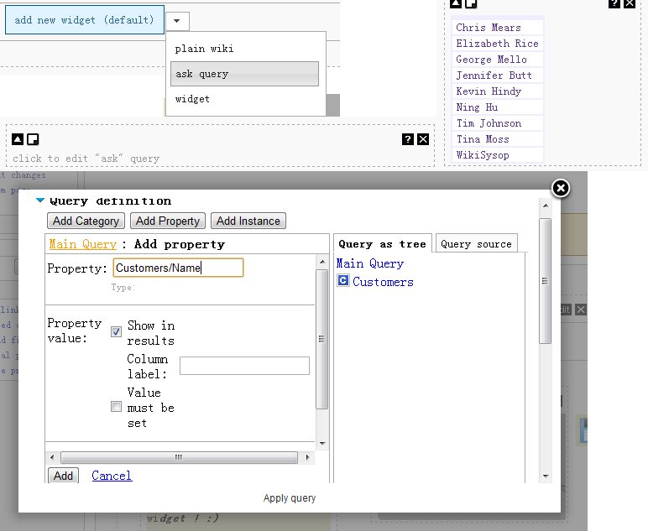Image resolution: width=648 pixels, height=531 pixels.
Task: Close the query definition dialog
Action: point(561,189)
